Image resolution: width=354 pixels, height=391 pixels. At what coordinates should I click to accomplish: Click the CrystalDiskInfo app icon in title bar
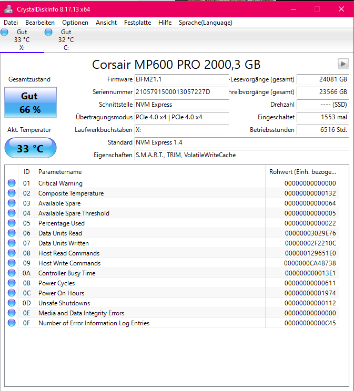(8, 9)
